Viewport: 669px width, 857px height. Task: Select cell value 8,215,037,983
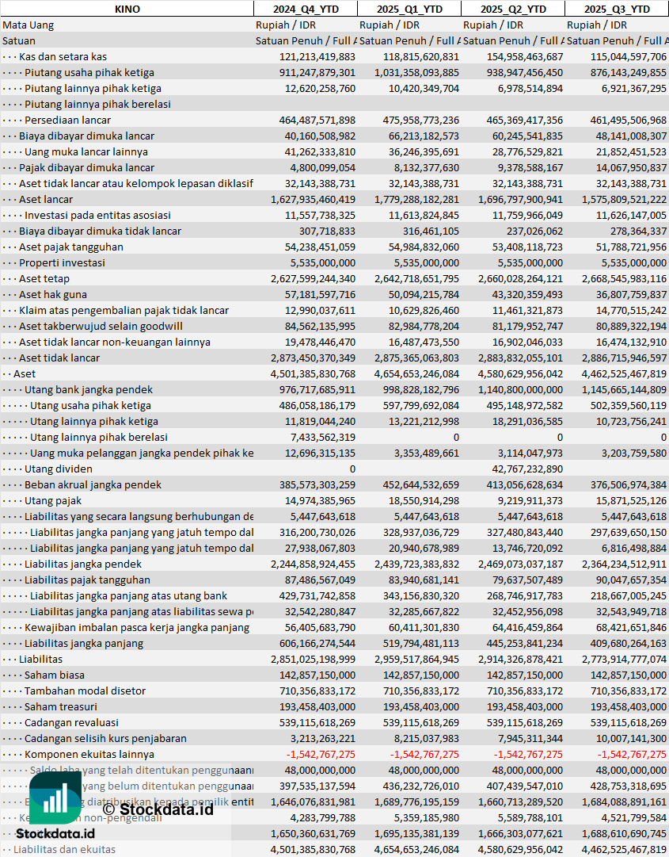pos(427,738)
